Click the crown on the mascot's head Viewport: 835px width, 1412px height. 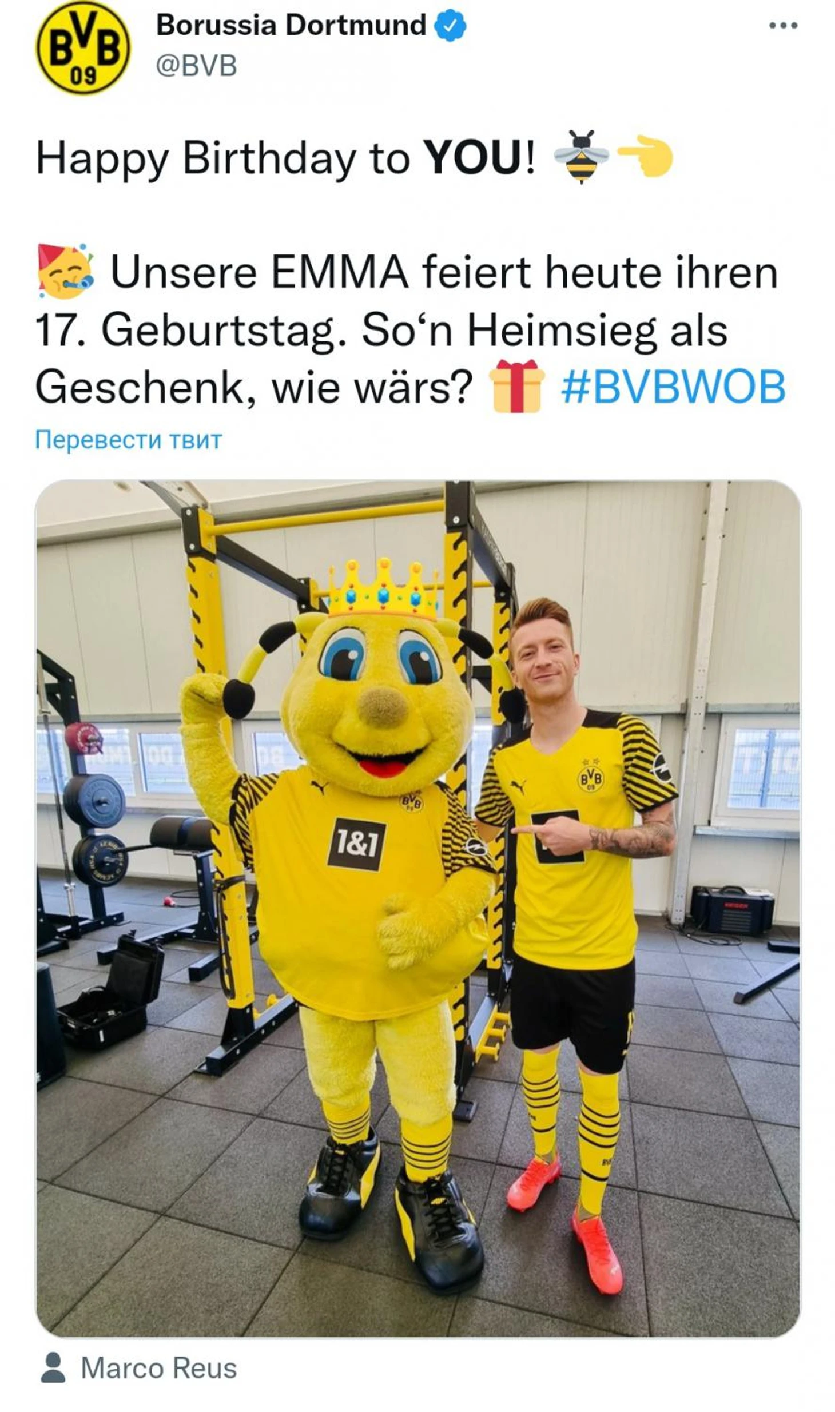(382, 589)
